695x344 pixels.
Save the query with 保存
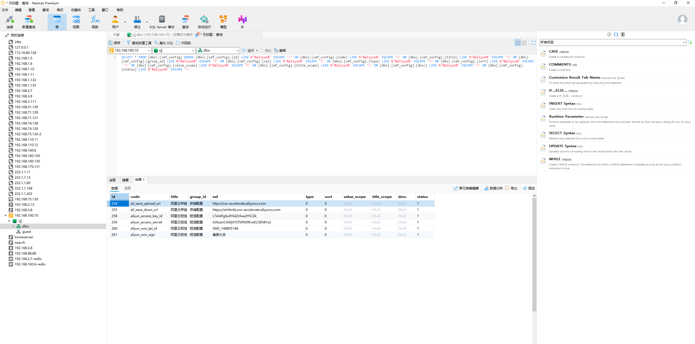pyautogui.click(x=114, y=43)
